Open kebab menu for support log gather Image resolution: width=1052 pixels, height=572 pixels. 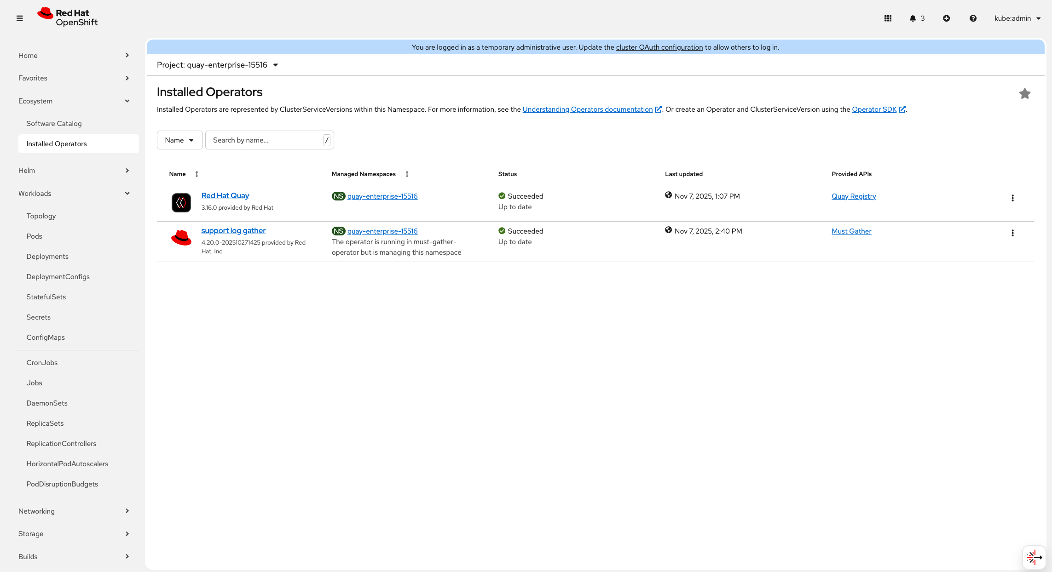click(x=1012, y=233)
